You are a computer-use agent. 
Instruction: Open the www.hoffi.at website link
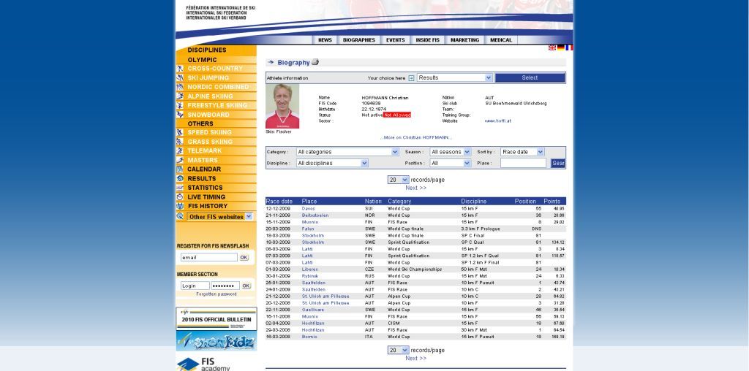[x=497, y=121]
